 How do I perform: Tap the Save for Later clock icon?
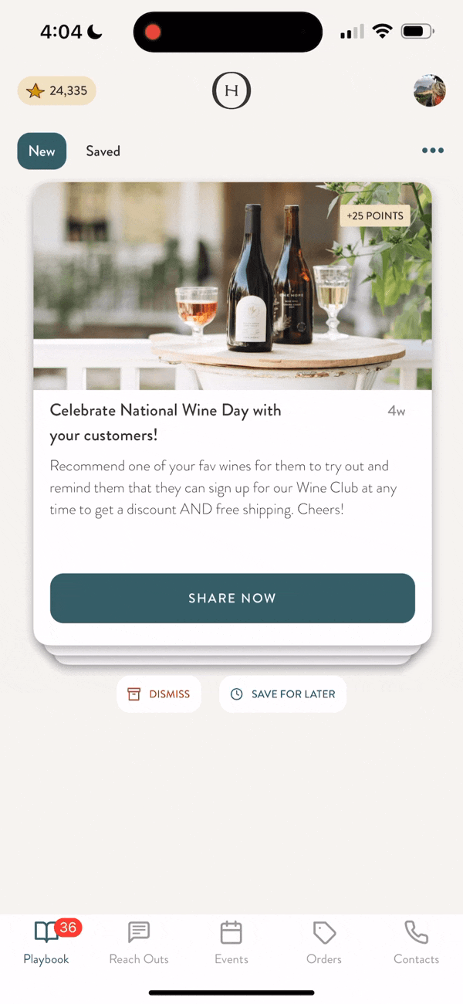(237, 694)
